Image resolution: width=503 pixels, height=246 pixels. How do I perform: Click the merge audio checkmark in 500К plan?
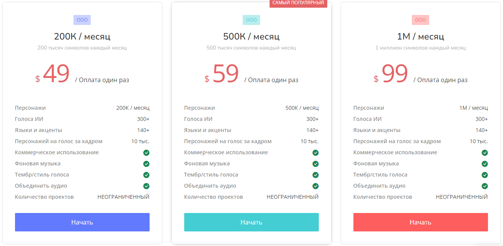pos(315,186)
